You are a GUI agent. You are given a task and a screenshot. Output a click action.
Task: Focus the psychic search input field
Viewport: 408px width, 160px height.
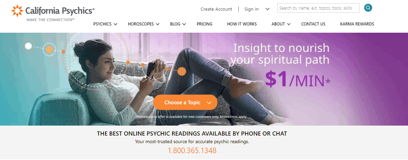click(318, 8)
